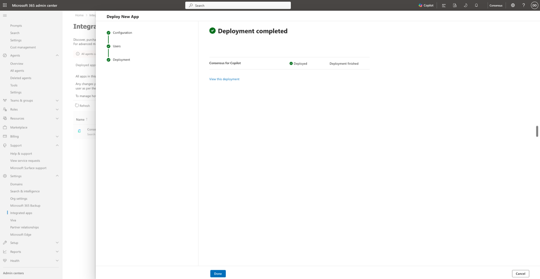Click the top Search input field
This screenshot has width=540, height=279.
(x=238, y=5)
